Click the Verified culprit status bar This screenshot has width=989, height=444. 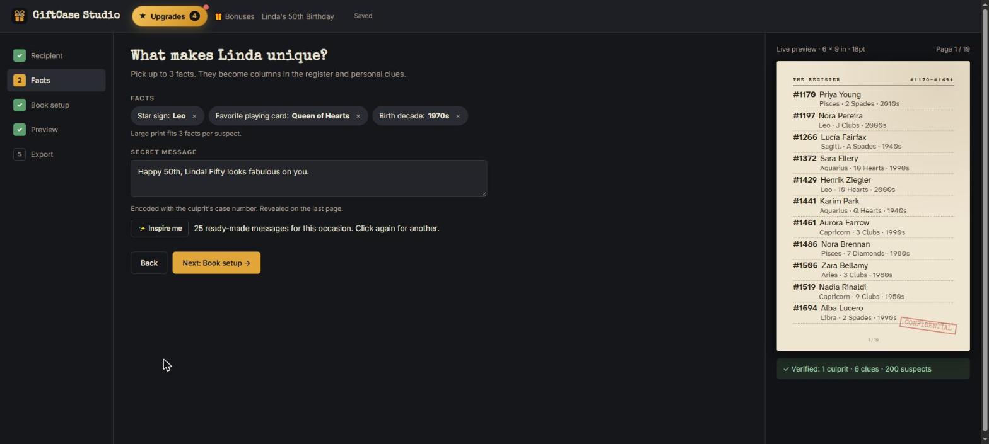pyautogui.click(x=873, y=369)
